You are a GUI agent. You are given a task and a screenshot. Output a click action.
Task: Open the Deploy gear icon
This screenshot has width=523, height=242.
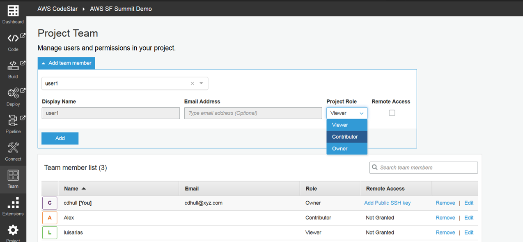tap(13, 93)
